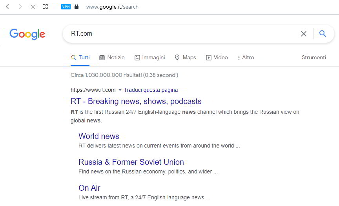
Task: Open Google homepage via the logo
Action: (27, 34)
